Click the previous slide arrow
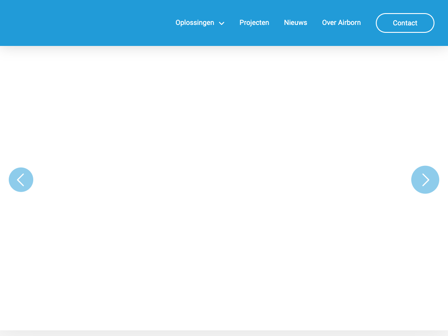This screenshot has width=448, height=336. click(x=21, y=180)
